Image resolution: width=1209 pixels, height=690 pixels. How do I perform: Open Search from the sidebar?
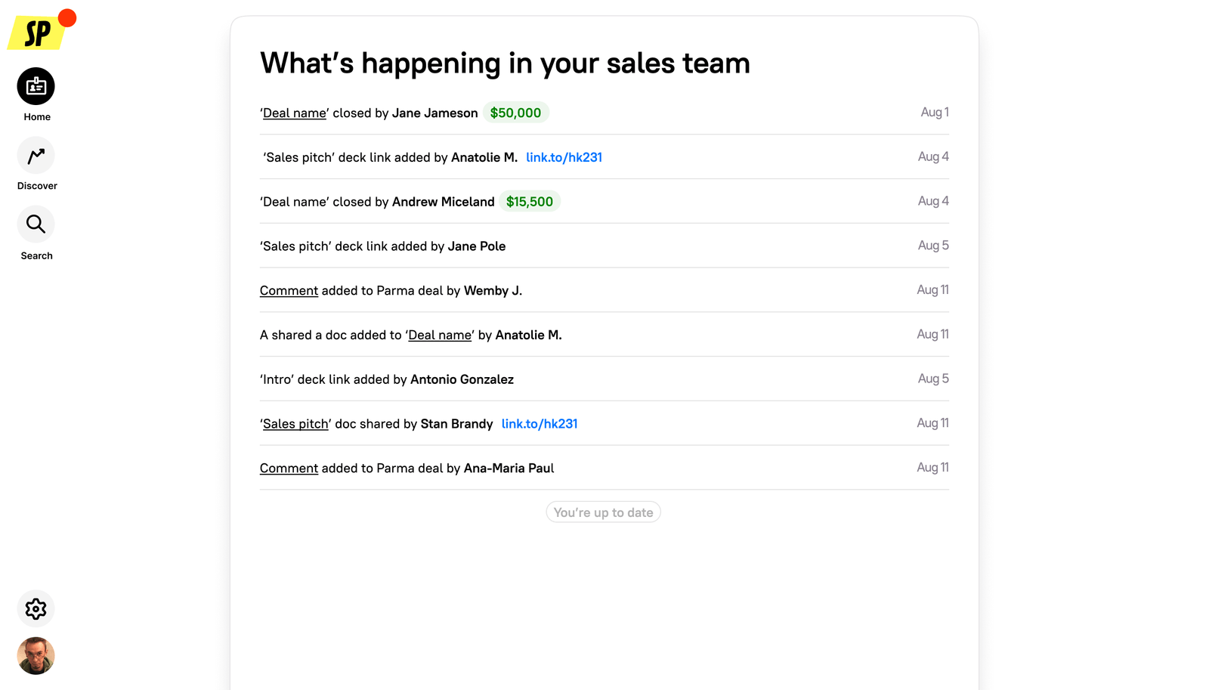click(x=36, y=224)
